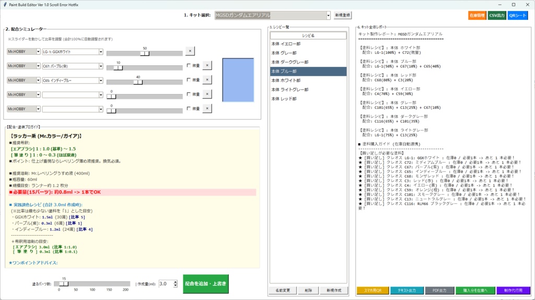Click the C65 インディブルー ratio slider at 40
535x300 pixels.
(138, 82)
